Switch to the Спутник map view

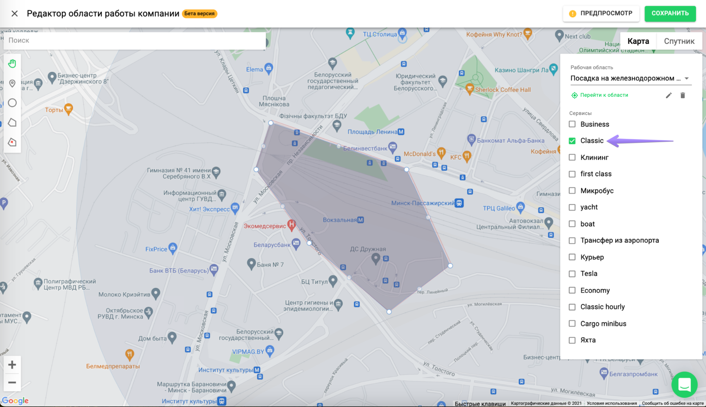pos(679,41)
